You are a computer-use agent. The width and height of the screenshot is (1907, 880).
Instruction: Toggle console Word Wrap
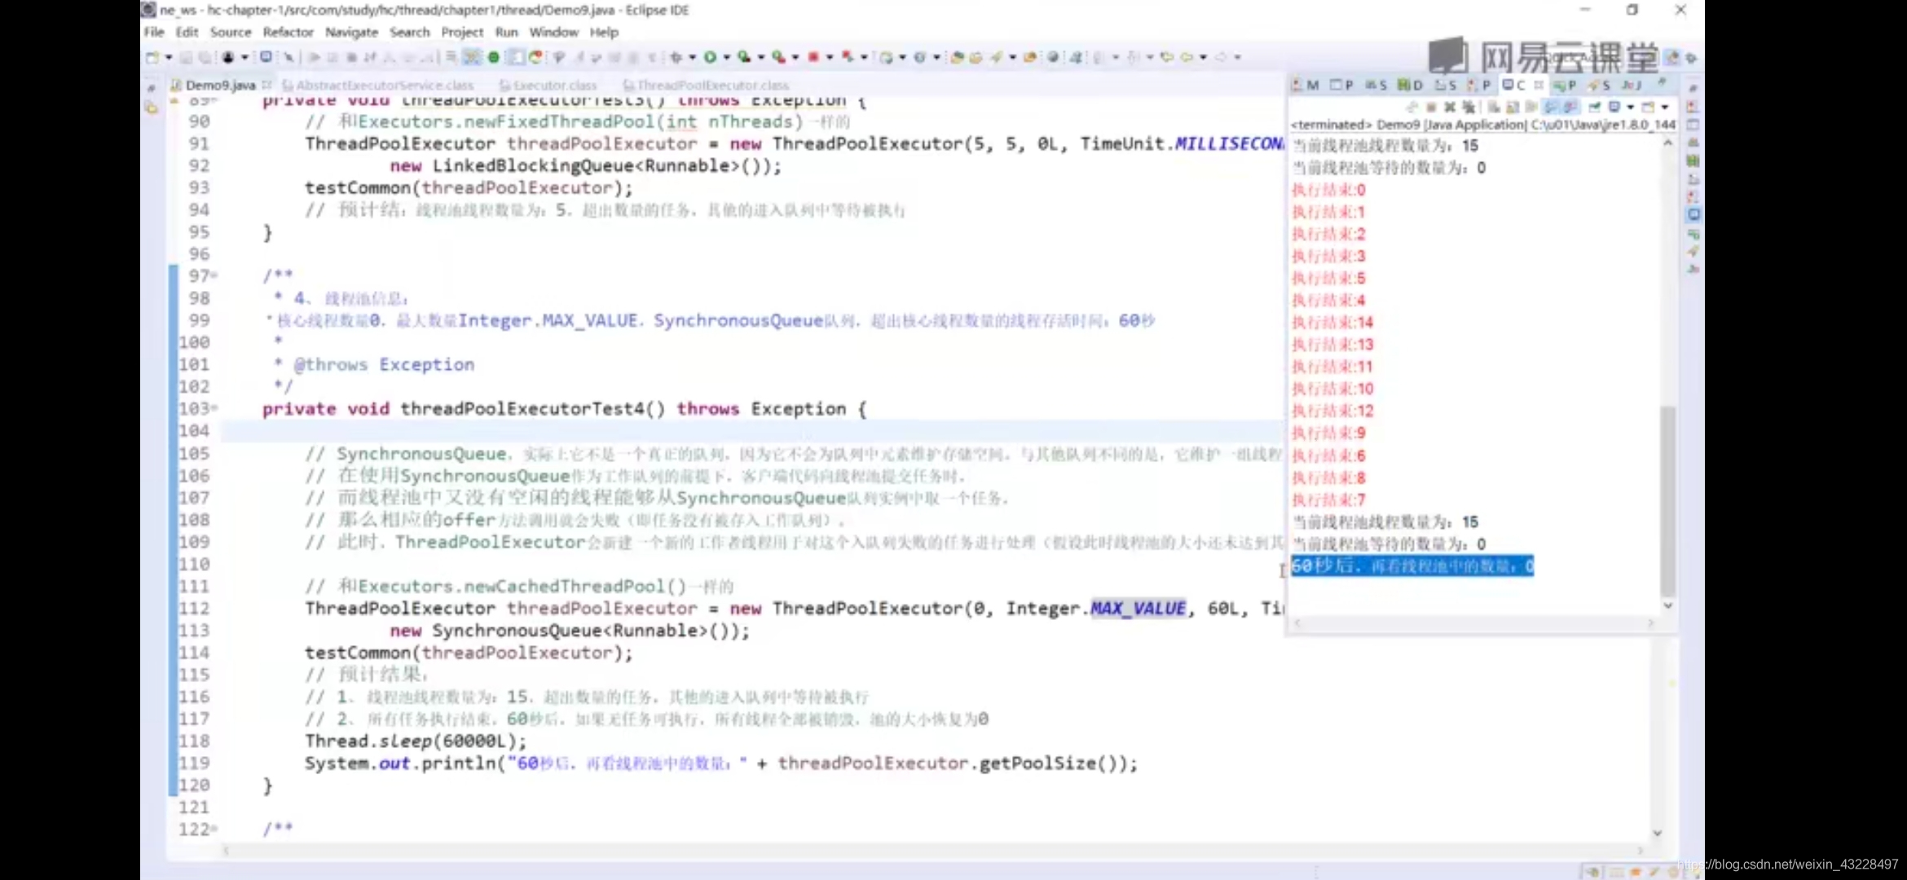(1531, 107)
